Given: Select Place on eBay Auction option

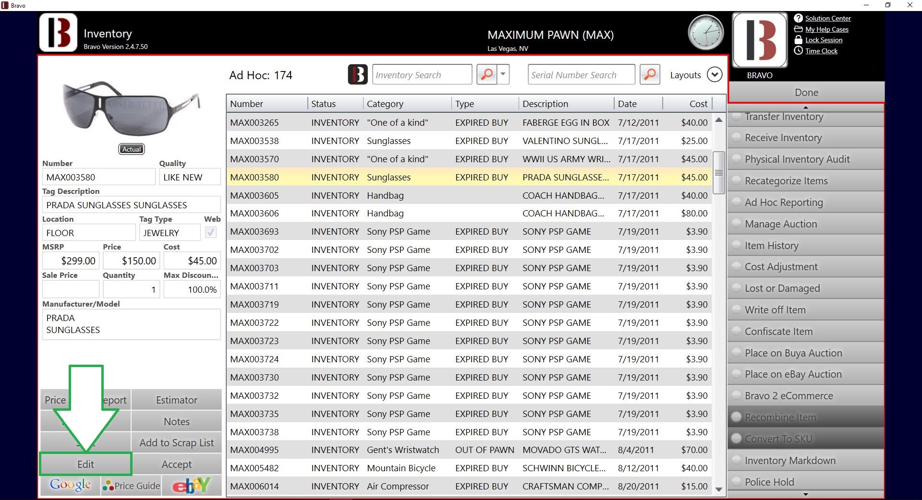Looking at the screenshot, I should click(806, 374).
